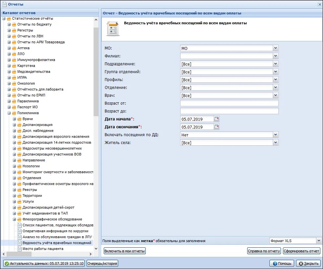Open Включать посещения по ДД dropdown
Viewport: 323px width, 269px height.
[x=276, y=134]
